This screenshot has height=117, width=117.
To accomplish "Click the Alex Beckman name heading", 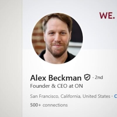I will pos(56,78).
